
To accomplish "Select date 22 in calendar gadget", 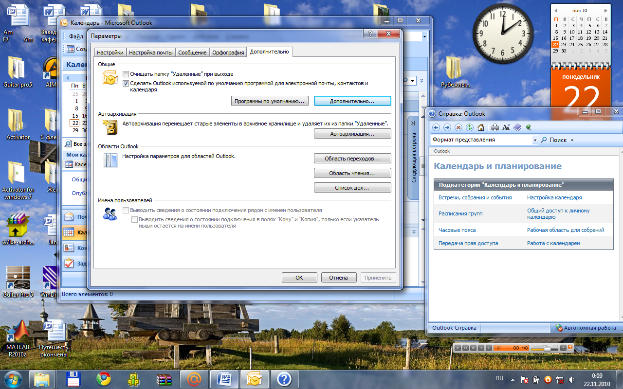I will [555, 44].
